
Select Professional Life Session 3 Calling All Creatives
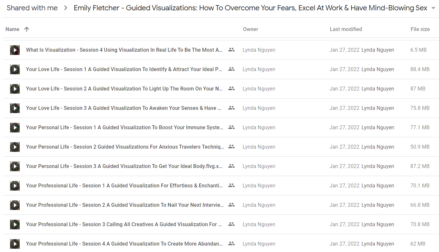coord(221,225)
